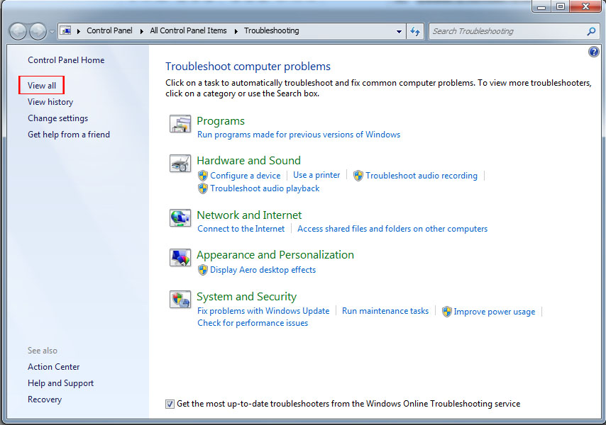
Task: Open Help via blue question mark
Action: tap(594, 52)
